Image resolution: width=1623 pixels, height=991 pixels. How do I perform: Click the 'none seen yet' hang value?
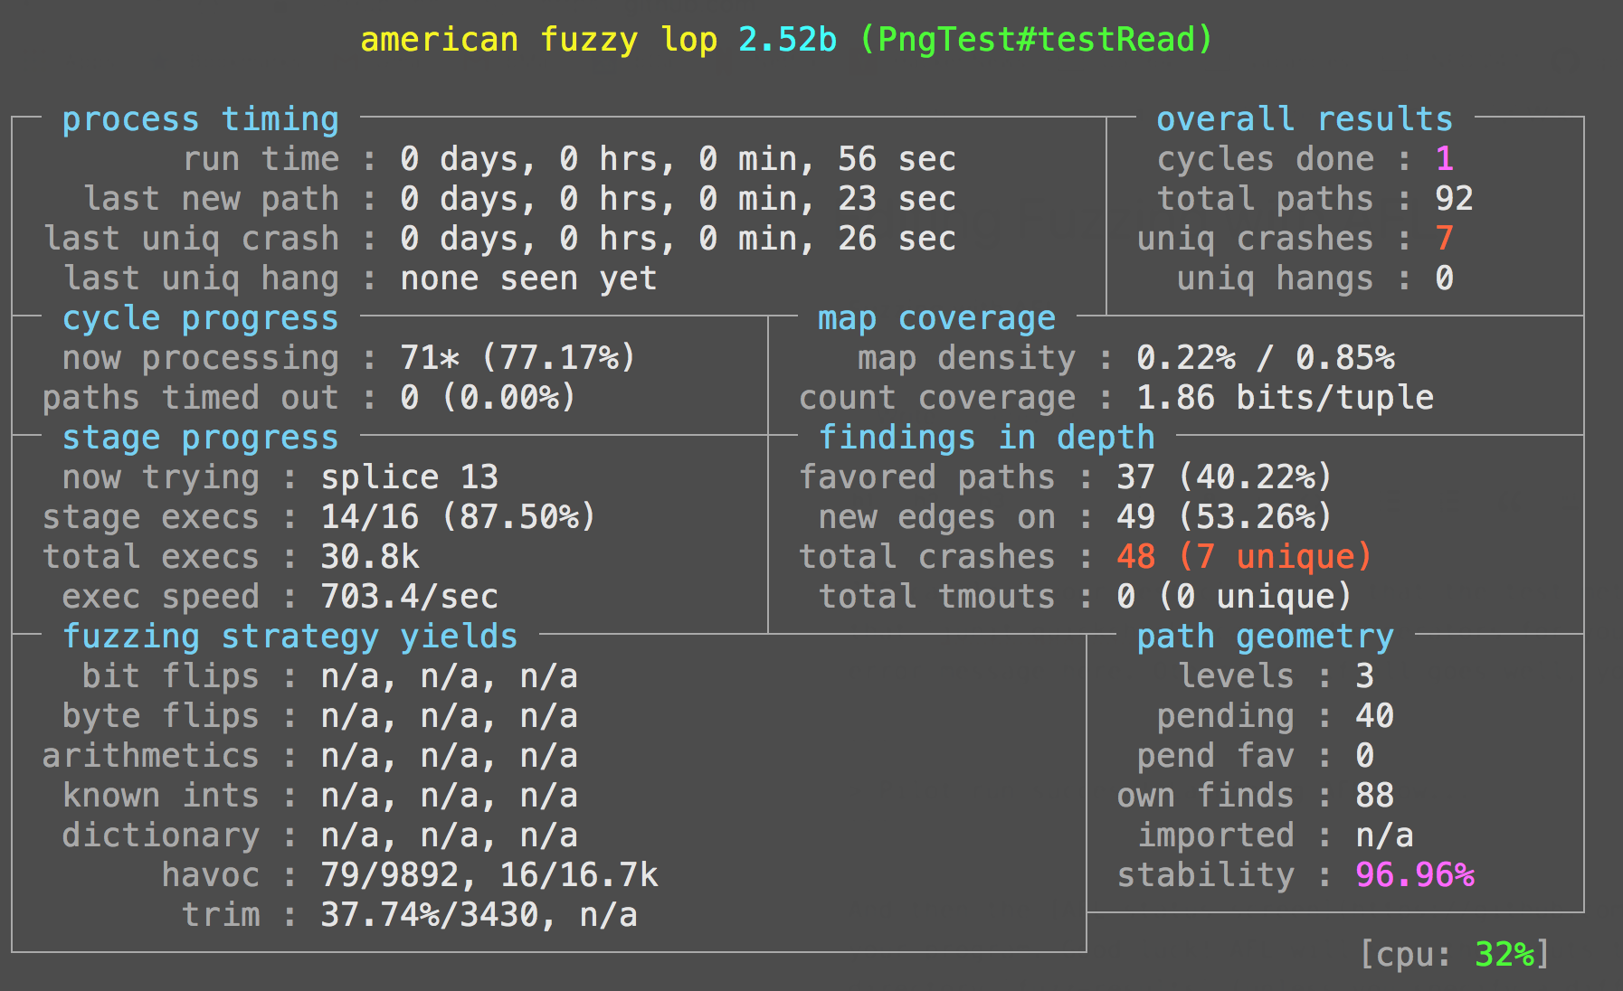pyautogui.click(x=528, y=278)
